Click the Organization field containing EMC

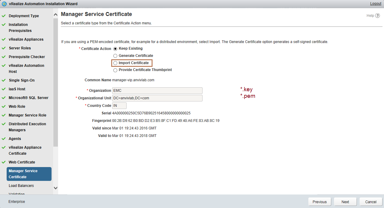[x=157, y=91]
